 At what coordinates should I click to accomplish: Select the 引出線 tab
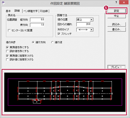[44, 11]
